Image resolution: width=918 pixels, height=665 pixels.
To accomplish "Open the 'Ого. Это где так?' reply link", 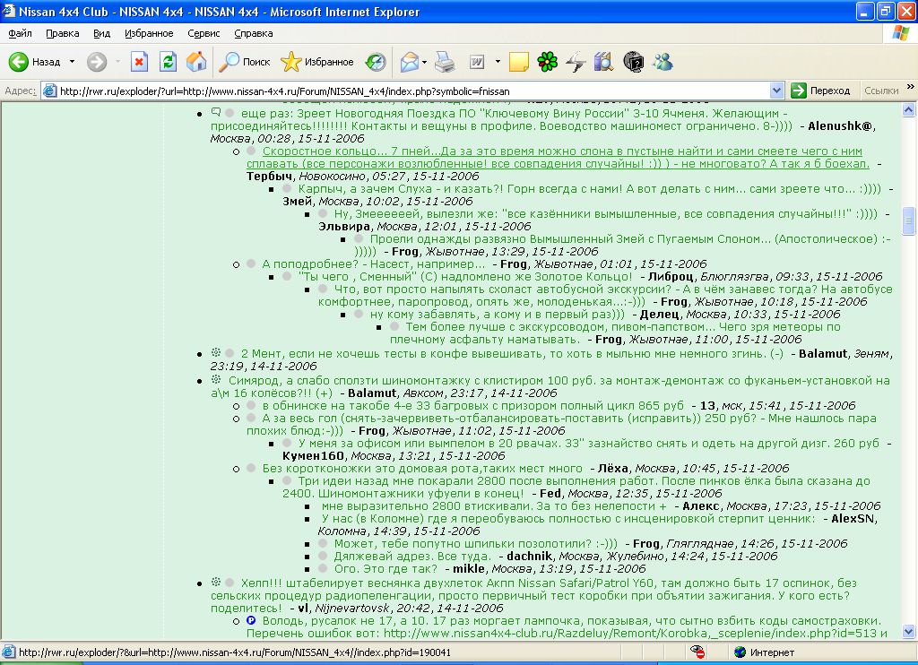I will pyautogui.click(x=385, y=568).
